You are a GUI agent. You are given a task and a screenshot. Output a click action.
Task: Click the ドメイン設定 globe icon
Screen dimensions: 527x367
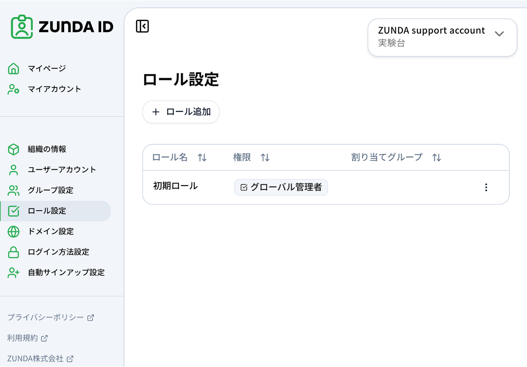point(12,231)
